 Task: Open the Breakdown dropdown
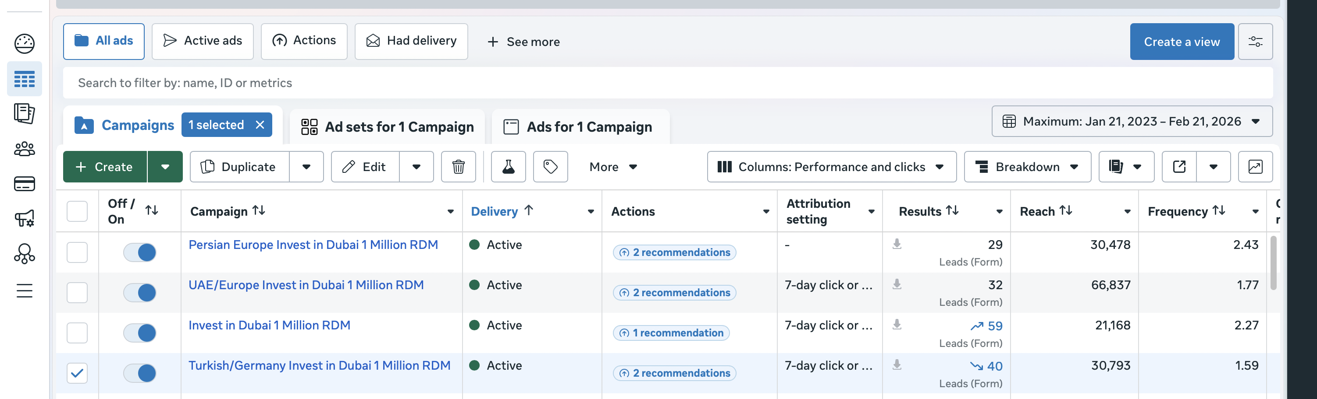coord(1027,167)
